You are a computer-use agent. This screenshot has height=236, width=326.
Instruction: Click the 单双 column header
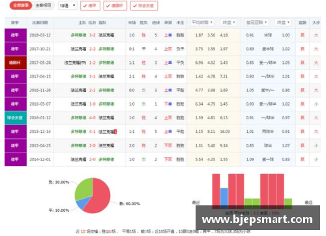point(168,23)
